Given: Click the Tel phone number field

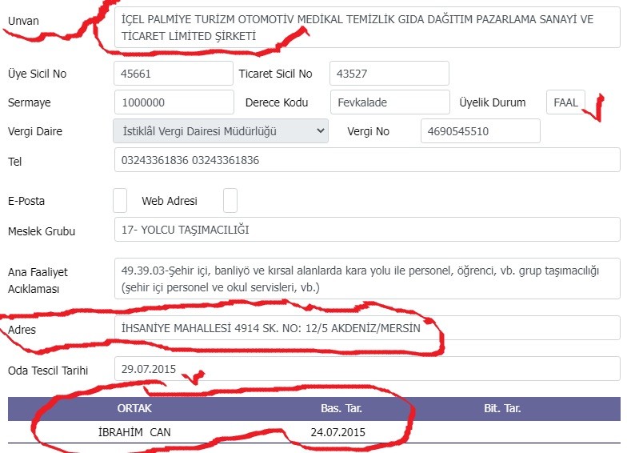Looking at the screenshot, I should [367, 160].
